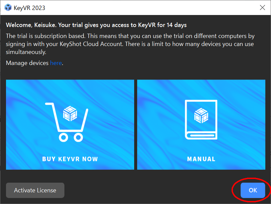Screen dimensions: 271x204
Task: Click the "Manage devices" text
Action: click(27, 63)
